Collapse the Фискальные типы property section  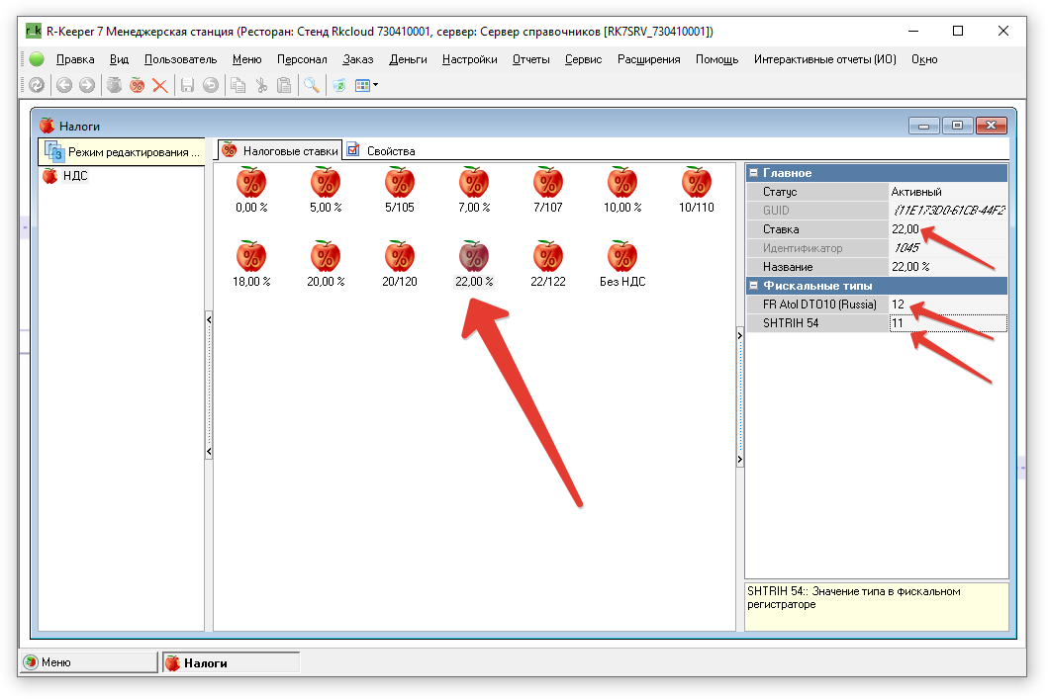coord(753,286)
